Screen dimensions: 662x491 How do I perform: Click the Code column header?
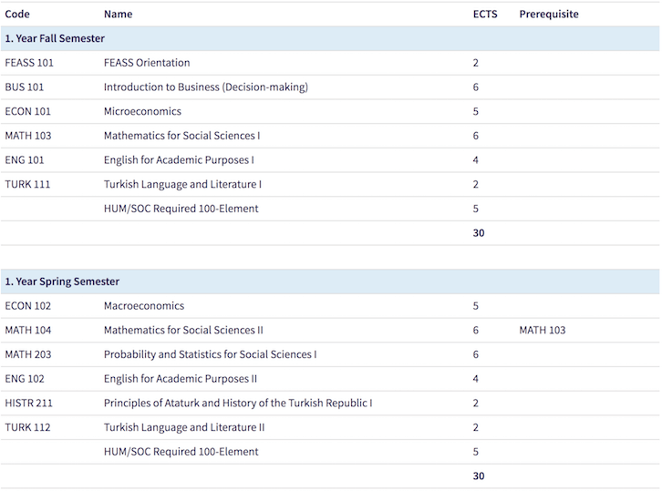click(x=17, y=15)
